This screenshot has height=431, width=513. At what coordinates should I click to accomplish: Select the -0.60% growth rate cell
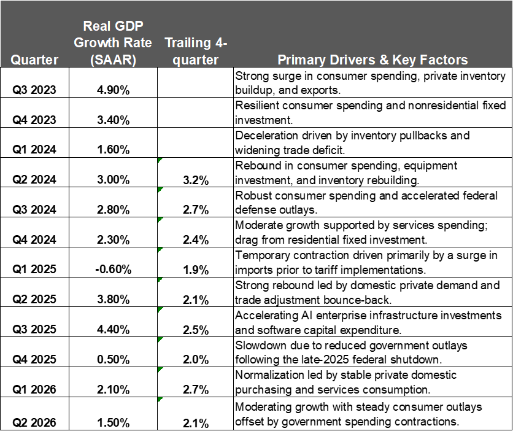(x=113, y=262)
